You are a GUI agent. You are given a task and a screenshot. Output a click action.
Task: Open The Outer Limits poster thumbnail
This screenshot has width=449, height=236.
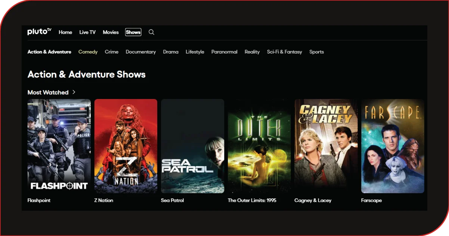pyautogui.click(x=259, y=146)
